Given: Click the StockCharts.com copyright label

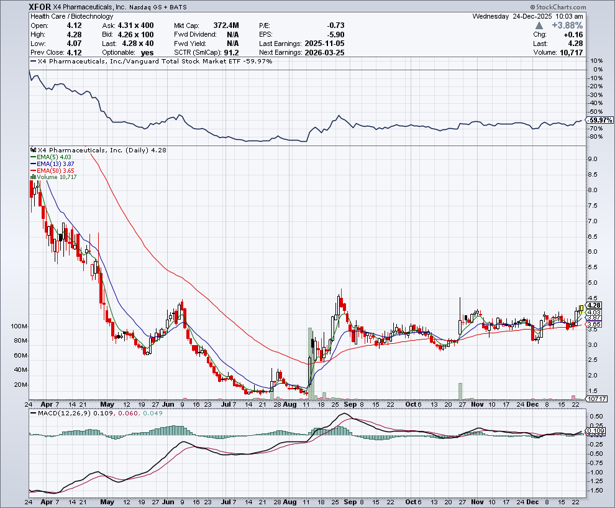Looking at the screenshot, I should click(558, 7).
